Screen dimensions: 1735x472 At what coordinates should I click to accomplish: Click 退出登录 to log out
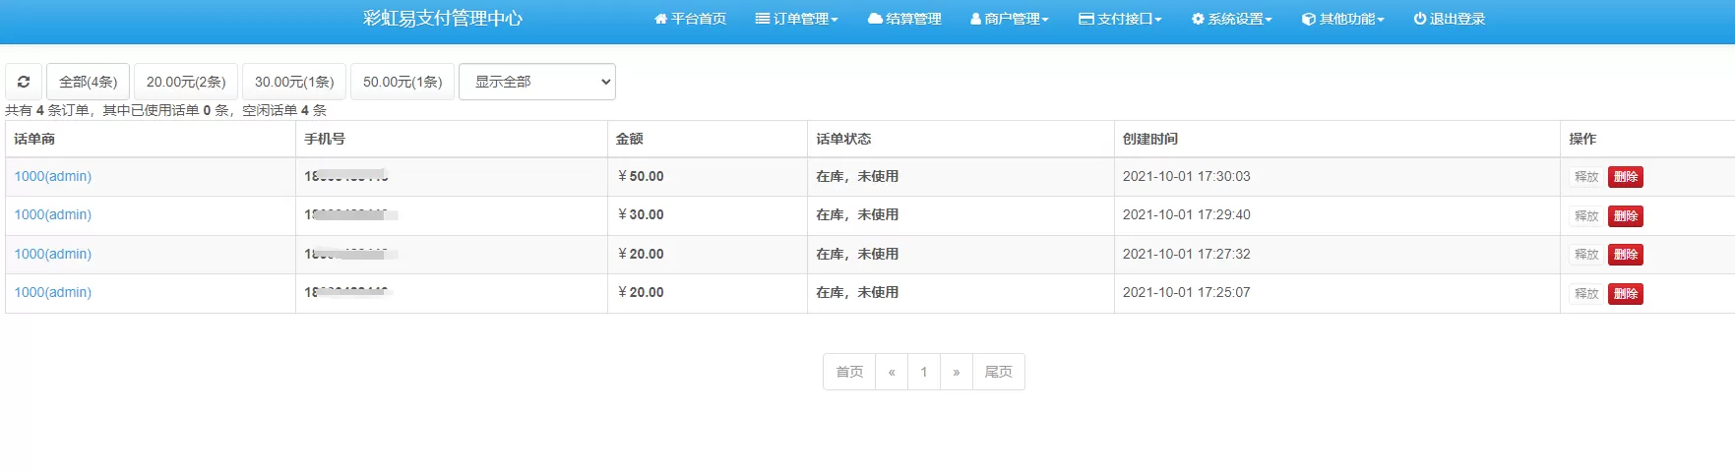point(1449,19)
